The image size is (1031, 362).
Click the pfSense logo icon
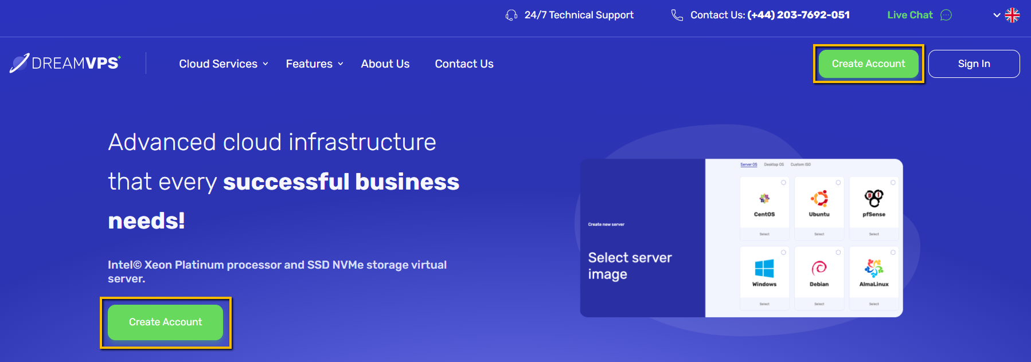pos(874,198)
